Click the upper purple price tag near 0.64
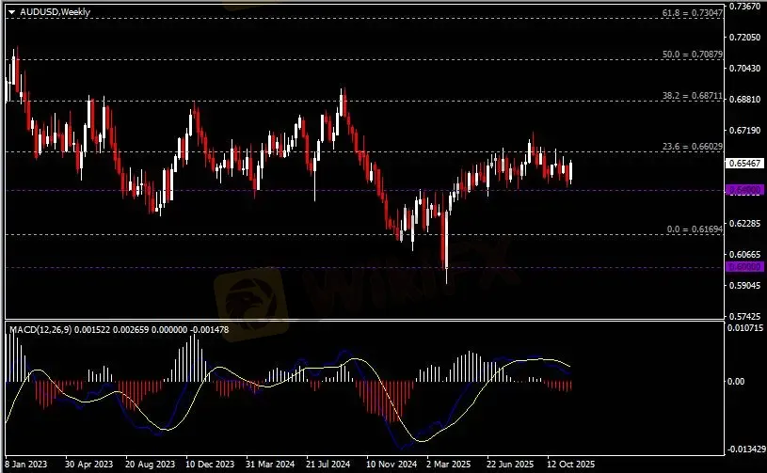This screenshot has width=767, height=473. (743, 190)
